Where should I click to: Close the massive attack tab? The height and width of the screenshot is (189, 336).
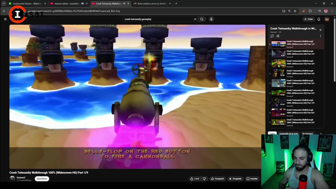pos(87,4)
